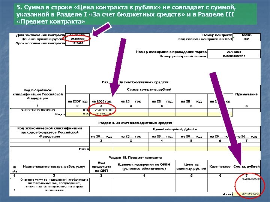Click the 0,00 cell in budget code row

coord(78,110)
